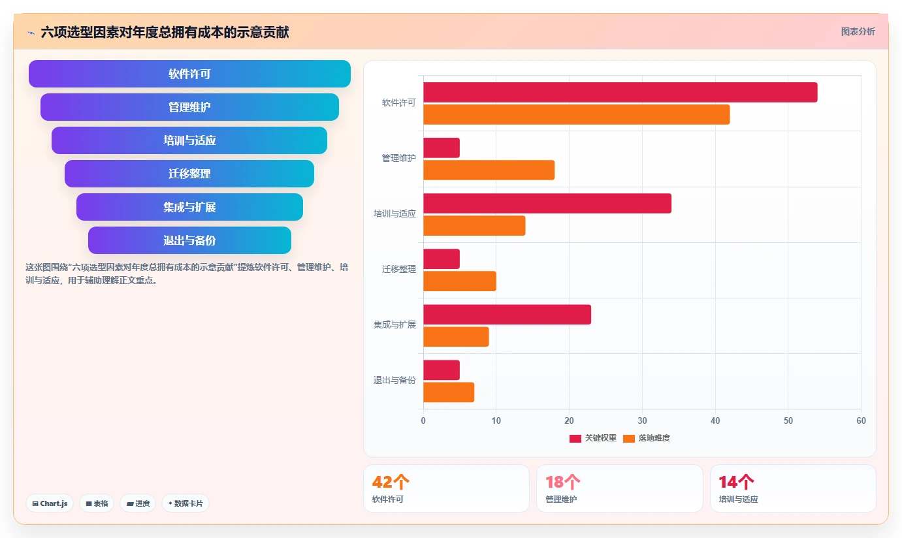
Task: Toggle the 关键权重 legend swatch
Action: coord(575,438)
